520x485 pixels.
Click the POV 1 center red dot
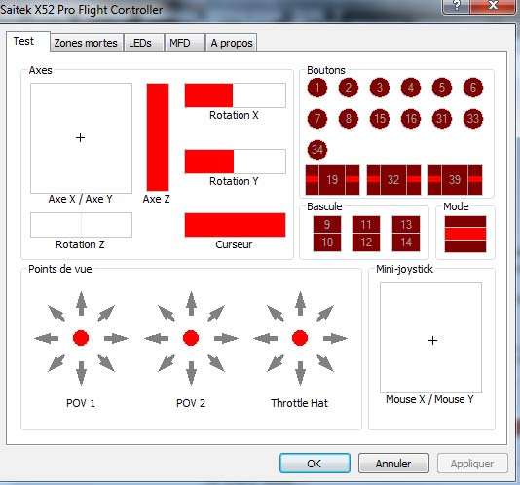pos(81,338)
